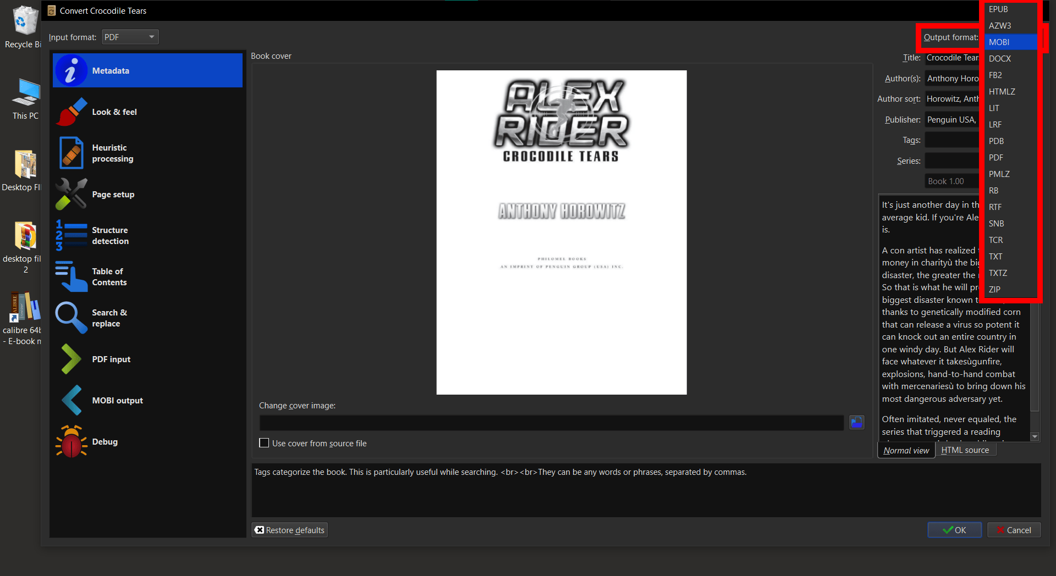Open the Page setup settings
This screenshot has height=576, width=1056.
(113, 194)
